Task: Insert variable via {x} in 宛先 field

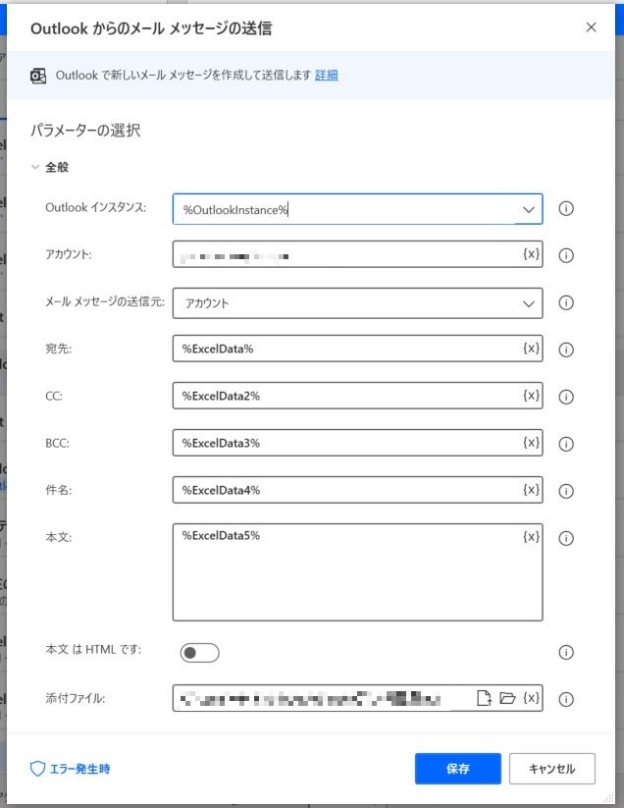Action: (531, 349)
